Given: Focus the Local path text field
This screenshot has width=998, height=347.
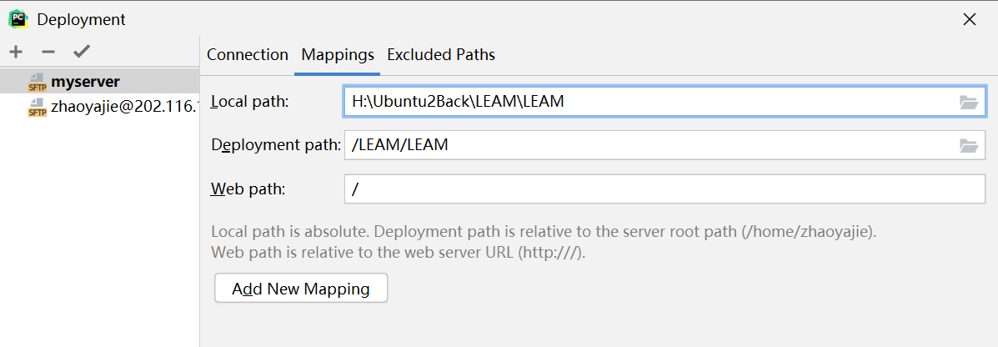Looking at the screenshot, I should click(650, 102).
